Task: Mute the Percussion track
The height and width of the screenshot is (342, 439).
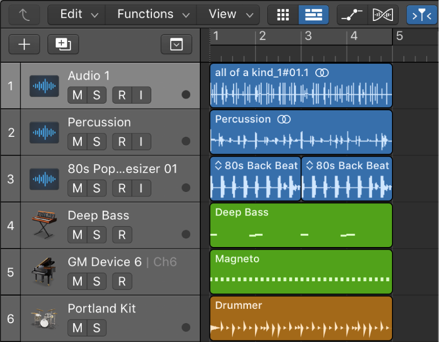Action: 78,141
